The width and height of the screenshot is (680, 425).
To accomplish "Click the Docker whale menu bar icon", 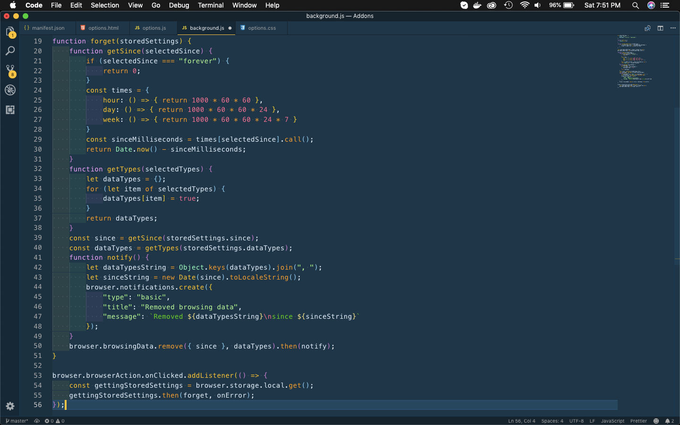I will pyautogui.click(x=477, y=5).
